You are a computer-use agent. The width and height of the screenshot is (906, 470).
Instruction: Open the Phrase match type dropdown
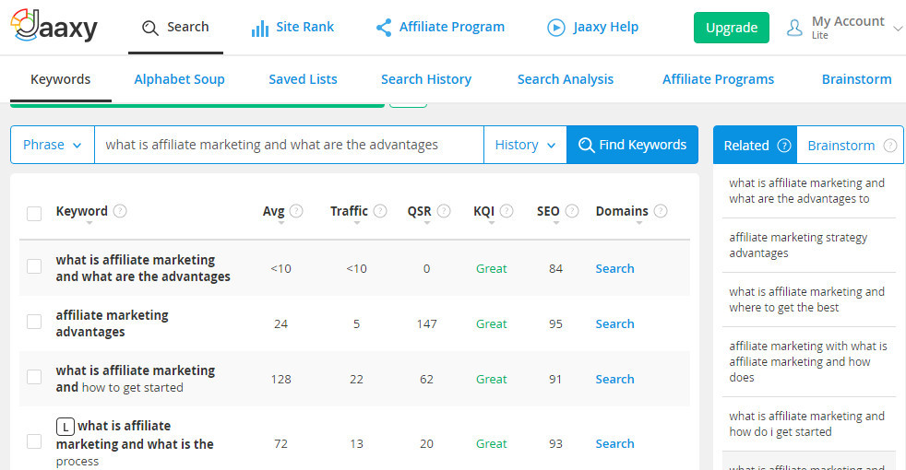click(x=52, y=145)
